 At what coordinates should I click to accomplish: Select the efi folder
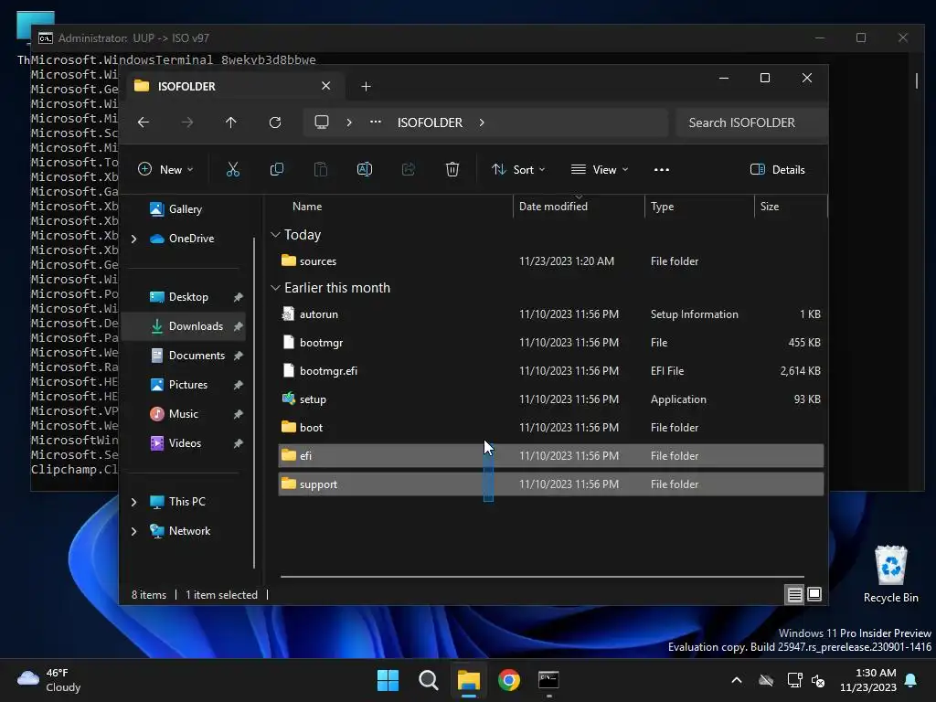coord(550,455)
